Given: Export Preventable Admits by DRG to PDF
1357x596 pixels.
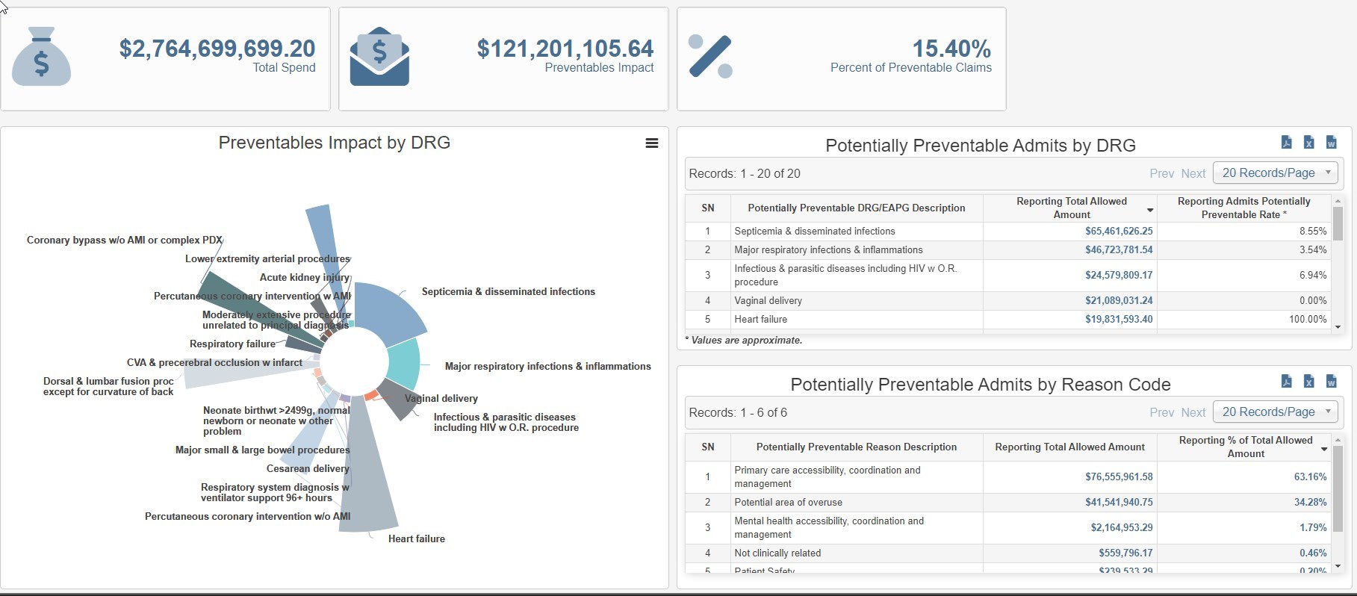Looking at the screenshot, I should pyautogui.click(x=1287, y=142).
